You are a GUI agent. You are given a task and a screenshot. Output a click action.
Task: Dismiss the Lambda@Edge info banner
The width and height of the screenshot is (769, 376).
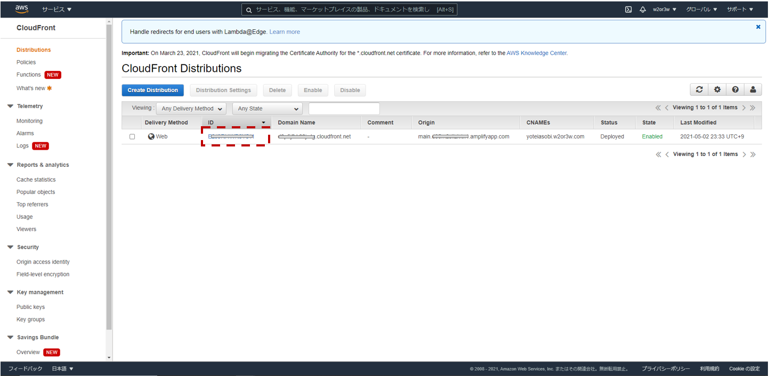click(x=758, y=27)
